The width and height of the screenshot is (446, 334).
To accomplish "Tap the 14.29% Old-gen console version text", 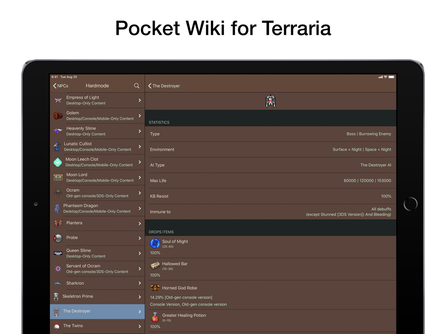I will point(181,297).
